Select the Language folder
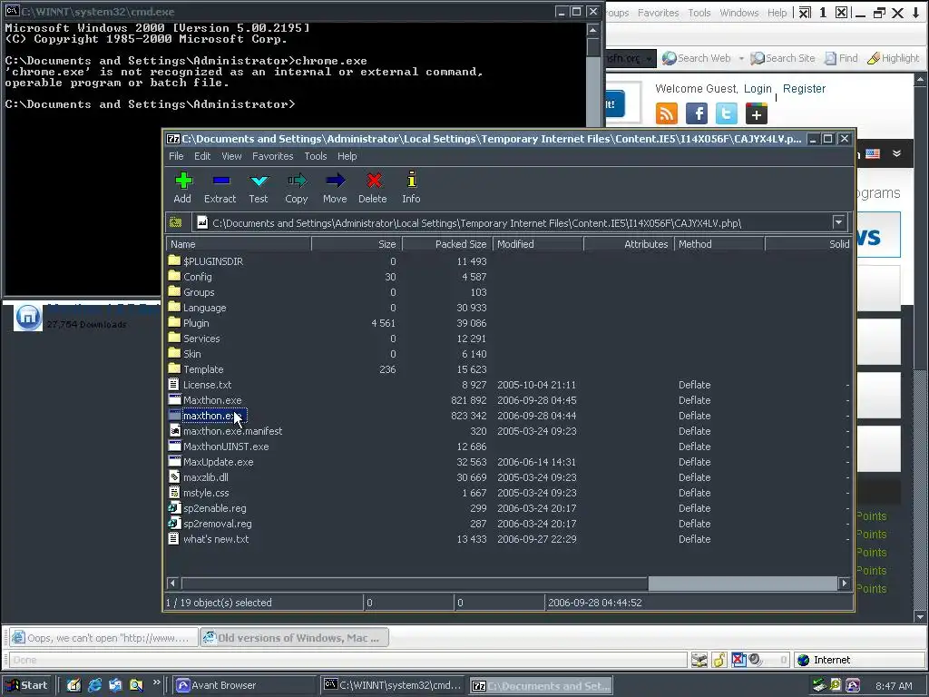This screenshot has width=929, height=697. (204, 308)
